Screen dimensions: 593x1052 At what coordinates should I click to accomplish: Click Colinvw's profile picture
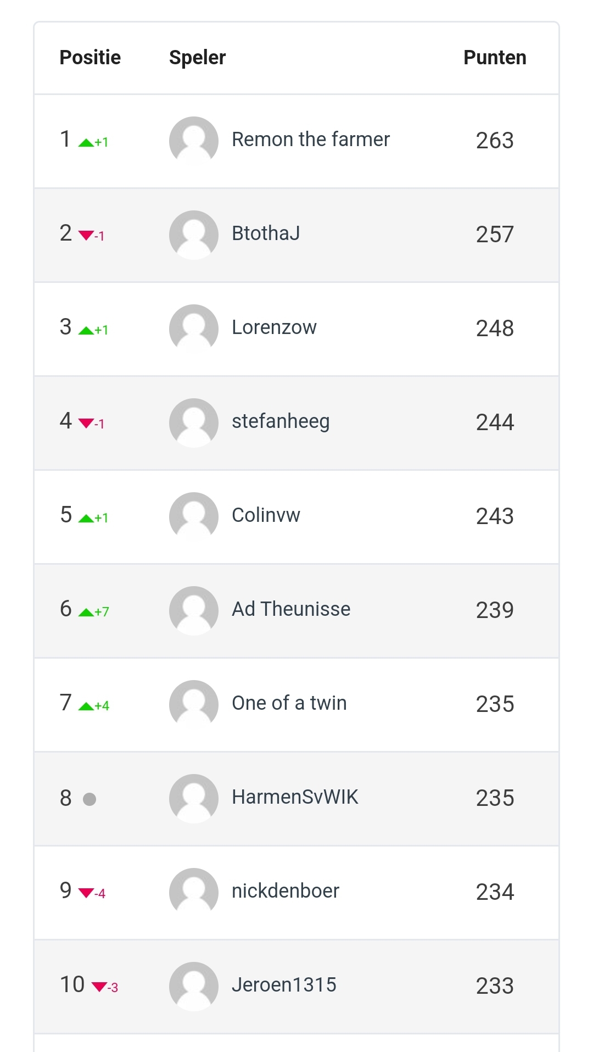coord(193,516)
